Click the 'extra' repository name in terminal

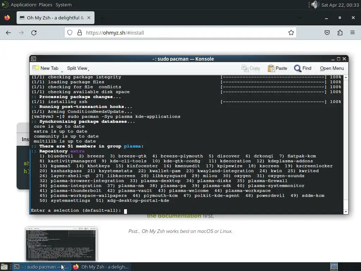pos(77,151)
